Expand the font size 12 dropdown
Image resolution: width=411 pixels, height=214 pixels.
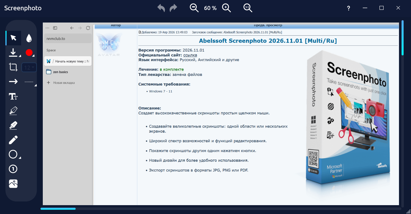(29, 67)
